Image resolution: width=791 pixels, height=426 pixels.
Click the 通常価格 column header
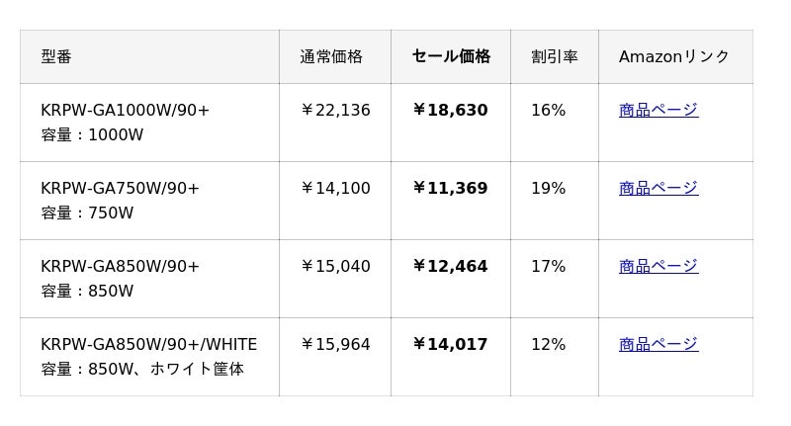tap(331, 56)
